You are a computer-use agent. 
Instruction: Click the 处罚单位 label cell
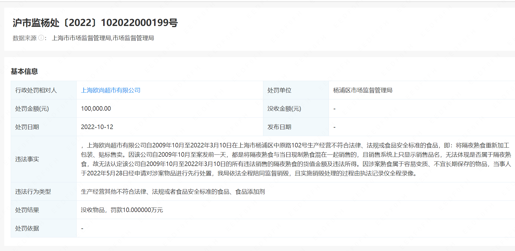(279, 90)
